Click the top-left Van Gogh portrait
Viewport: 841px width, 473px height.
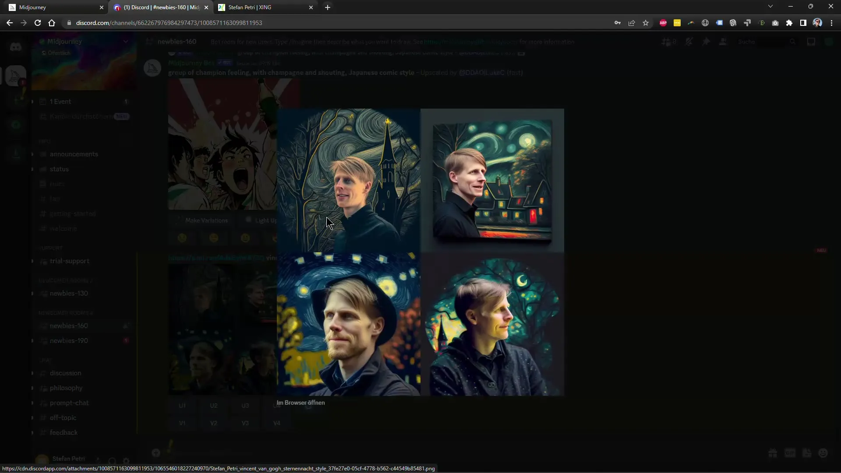349,180
